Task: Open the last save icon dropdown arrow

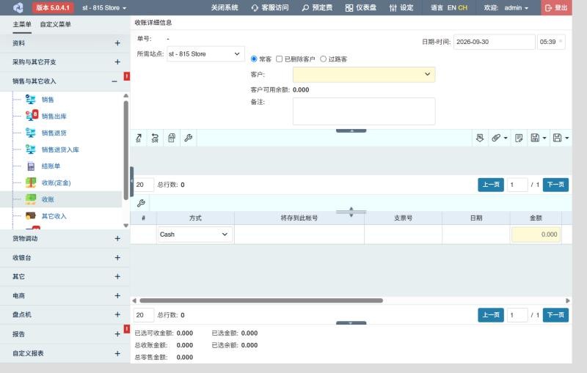Action: pos(566,138)
